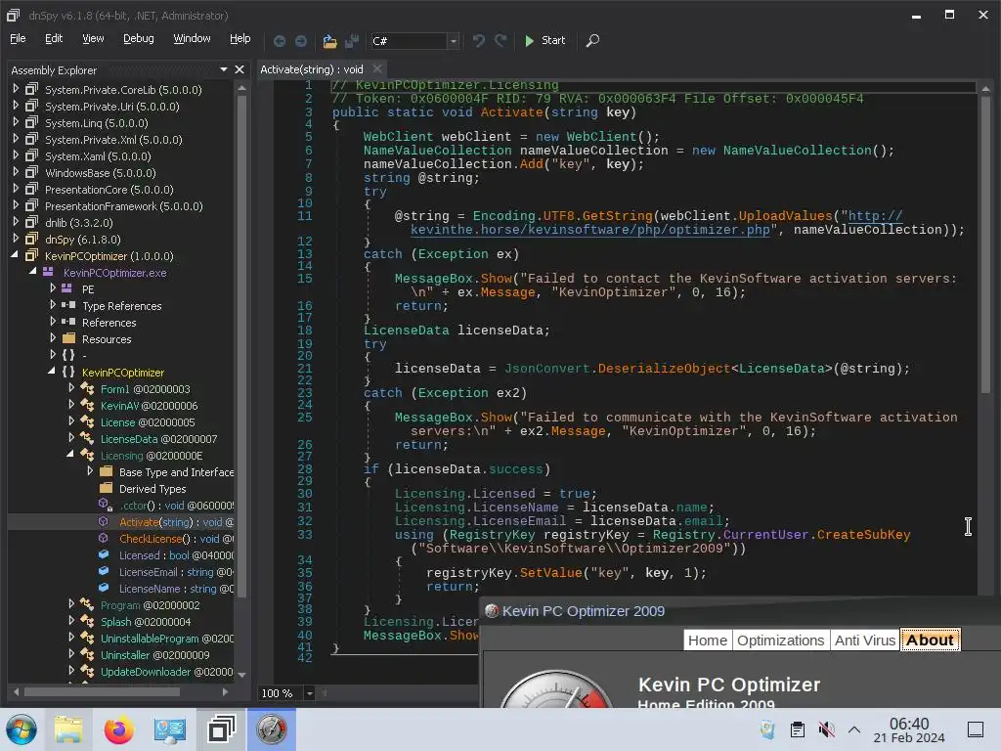Start debugging with the Start button
Image resolution: width=1001 pixels, height=751 pixels.
click(x=544, y=40)
